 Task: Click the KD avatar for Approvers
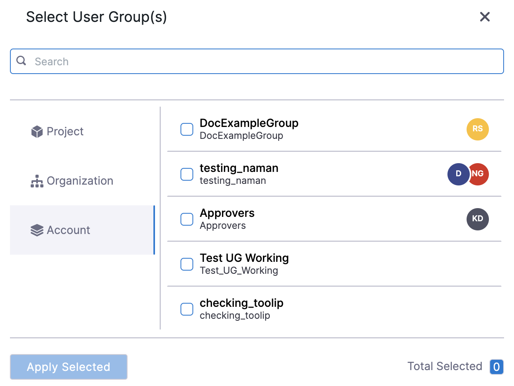pyautogui.click(x=477, y=219)
